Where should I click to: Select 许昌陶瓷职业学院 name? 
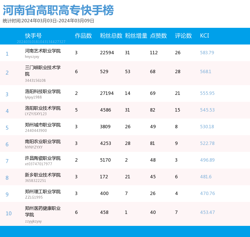[x=43, y=158]
